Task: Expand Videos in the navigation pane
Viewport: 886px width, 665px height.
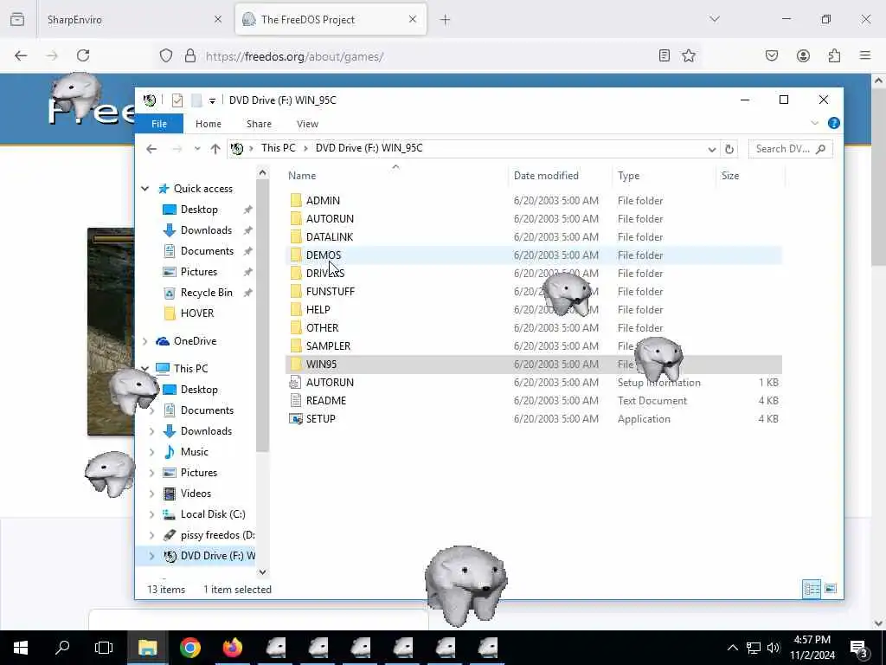Action: coord(151,494)
